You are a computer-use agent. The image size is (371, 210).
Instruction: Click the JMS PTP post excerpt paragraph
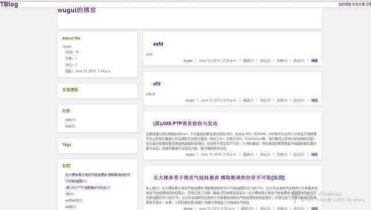231,141
